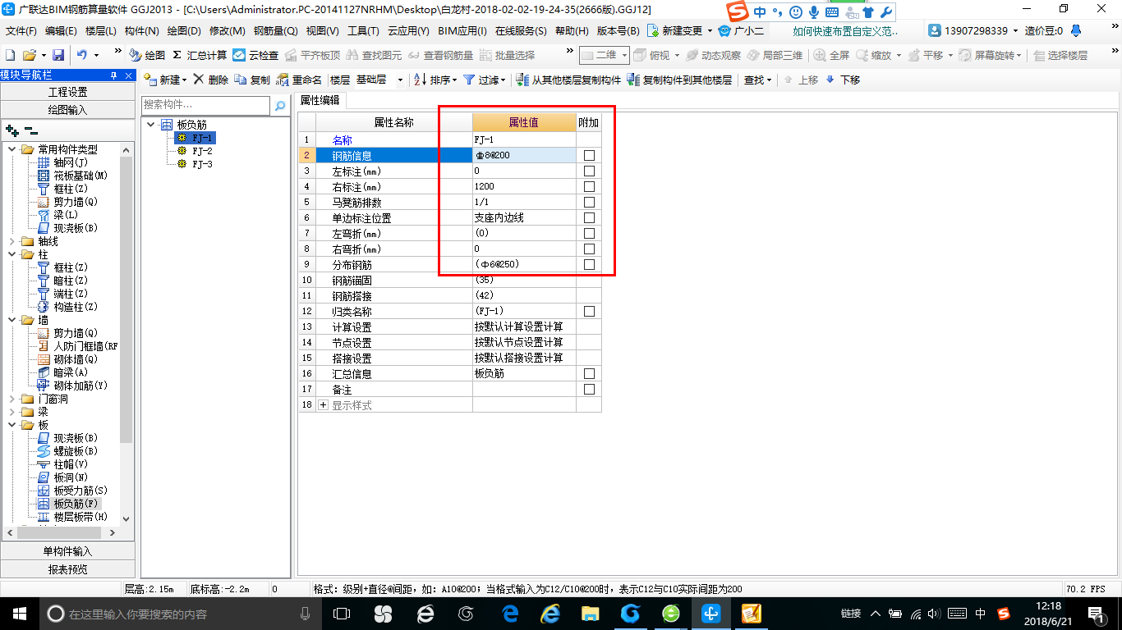Screen dimensions: 1122x630
Task: Click the 绘图 drawing tool
Action: pos(147,55)
